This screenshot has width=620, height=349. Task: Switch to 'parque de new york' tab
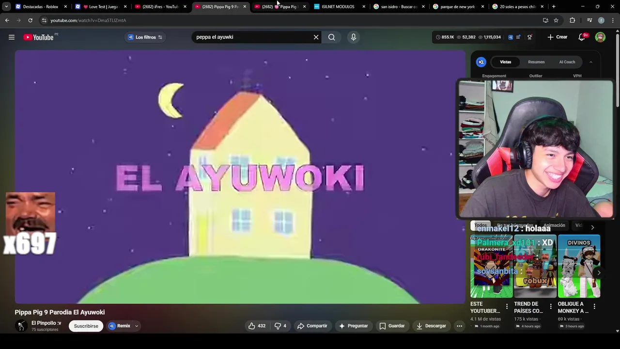tap(457, 7)
